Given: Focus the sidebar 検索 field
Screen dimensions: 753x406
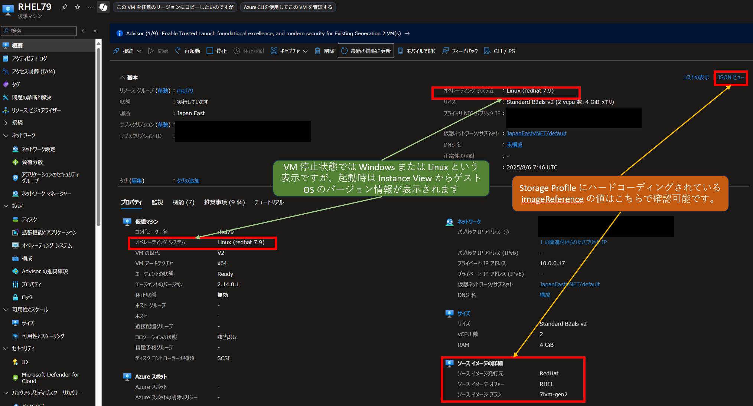Looking at the screenshot, I should (x=39, y=31).
